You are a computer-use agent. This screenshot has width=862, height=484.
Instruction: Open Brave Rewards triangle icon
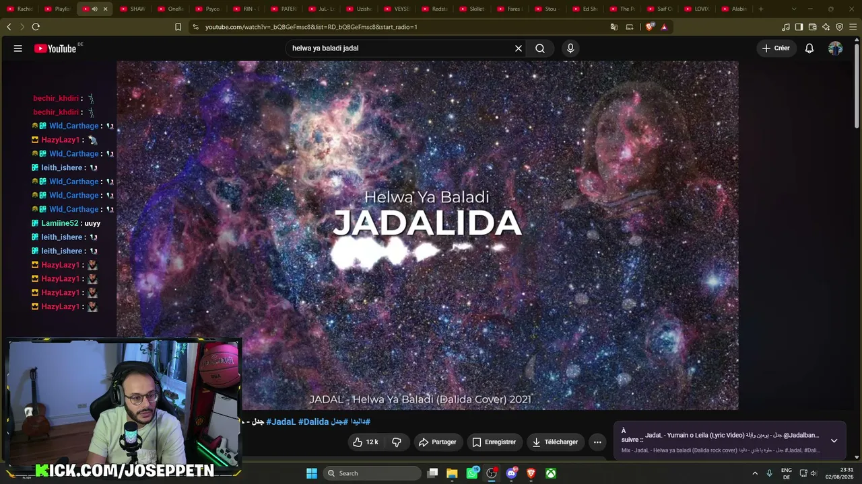tap(664, 27)
